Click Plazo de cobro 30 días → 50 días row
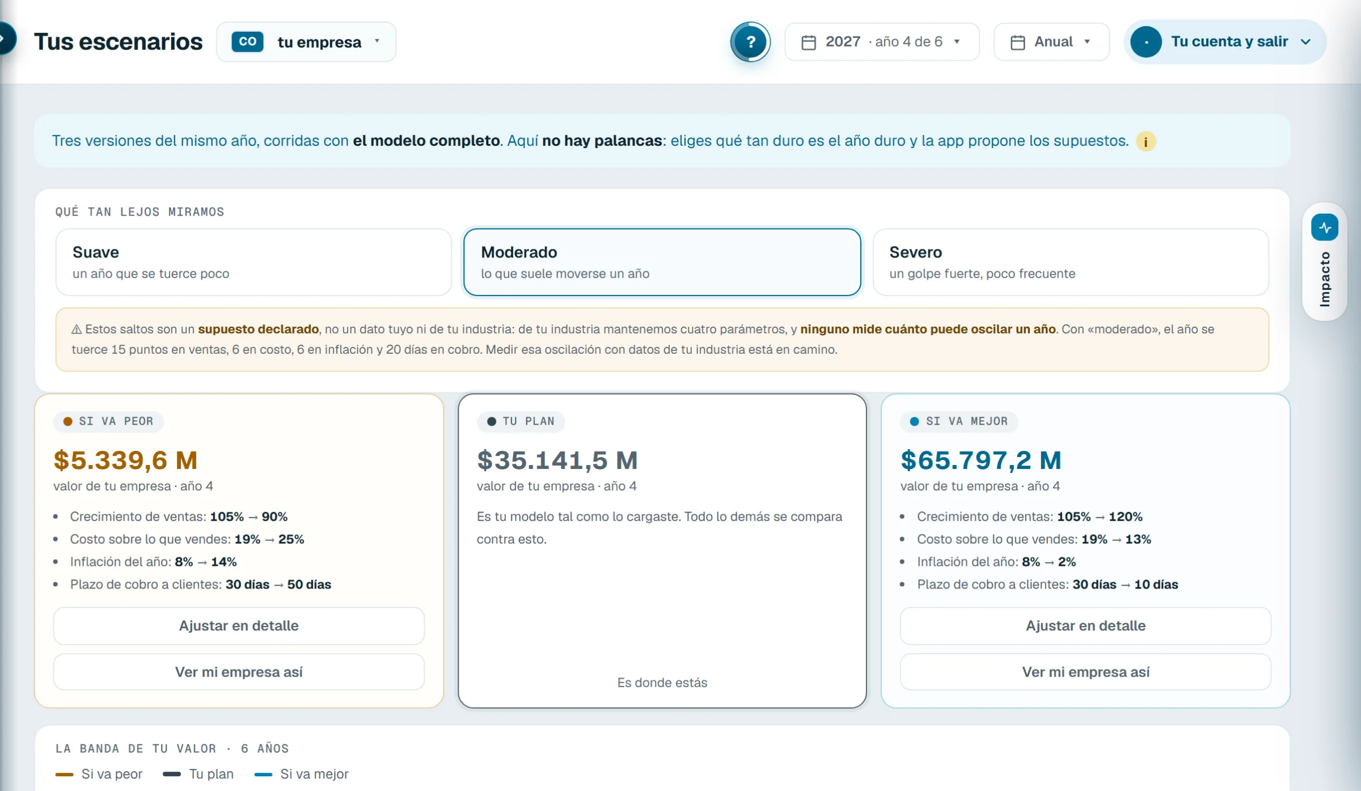 tap(201, 585)
